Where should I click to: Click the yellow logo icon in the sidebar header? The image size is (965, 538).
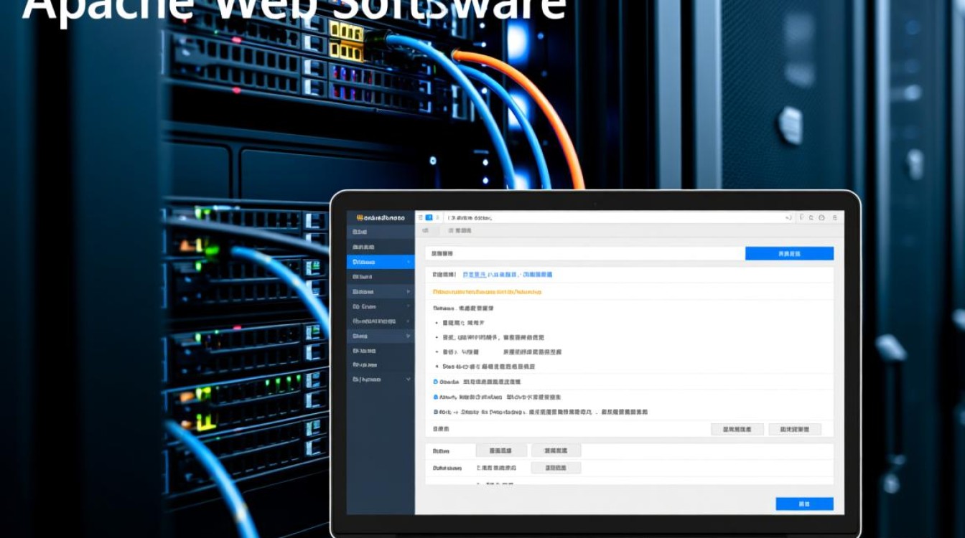(x=359, y=217)
